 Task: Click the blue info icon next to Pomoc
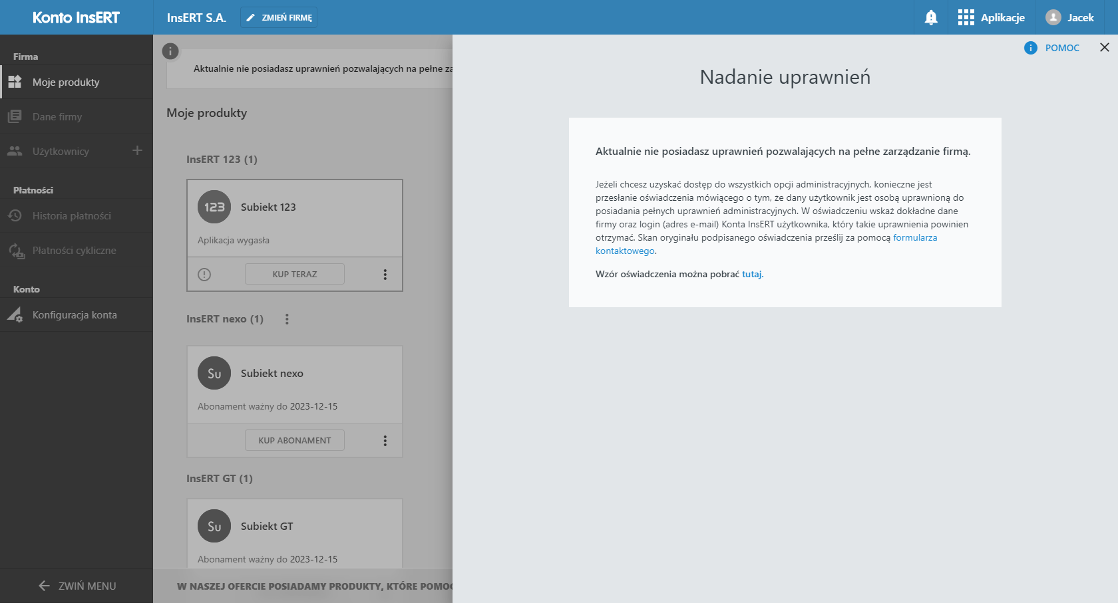click(1031, 48)
